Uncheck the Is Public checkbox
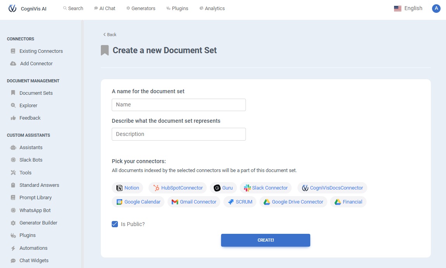The width and height of the screenshot is (446, 268). pos(115,224)
